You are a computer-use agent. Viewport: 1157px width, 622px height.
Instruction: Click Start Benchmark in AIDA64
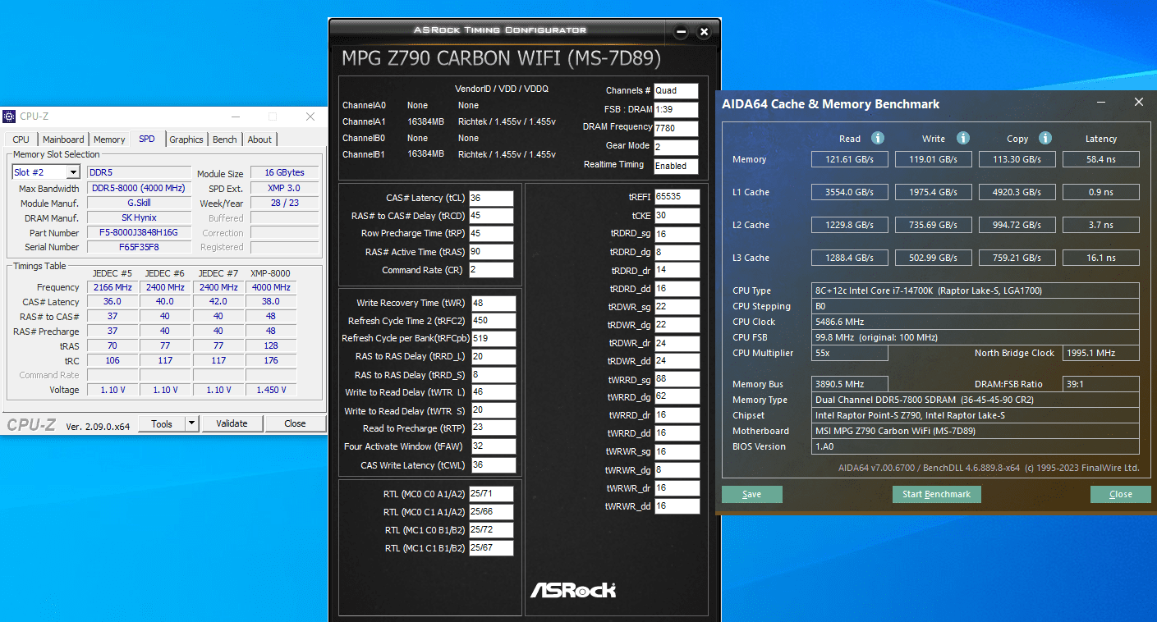point(936,494)
